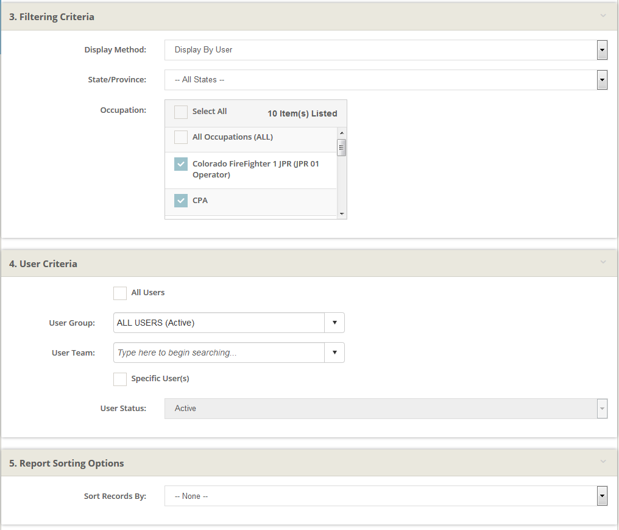Enable the All Users checkbox
Screen dimensions: 619x530
tap(120, 293)
